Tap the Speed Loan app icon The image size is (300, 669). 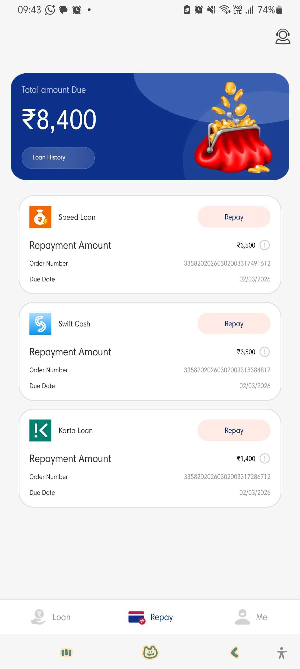click(41, 217)
